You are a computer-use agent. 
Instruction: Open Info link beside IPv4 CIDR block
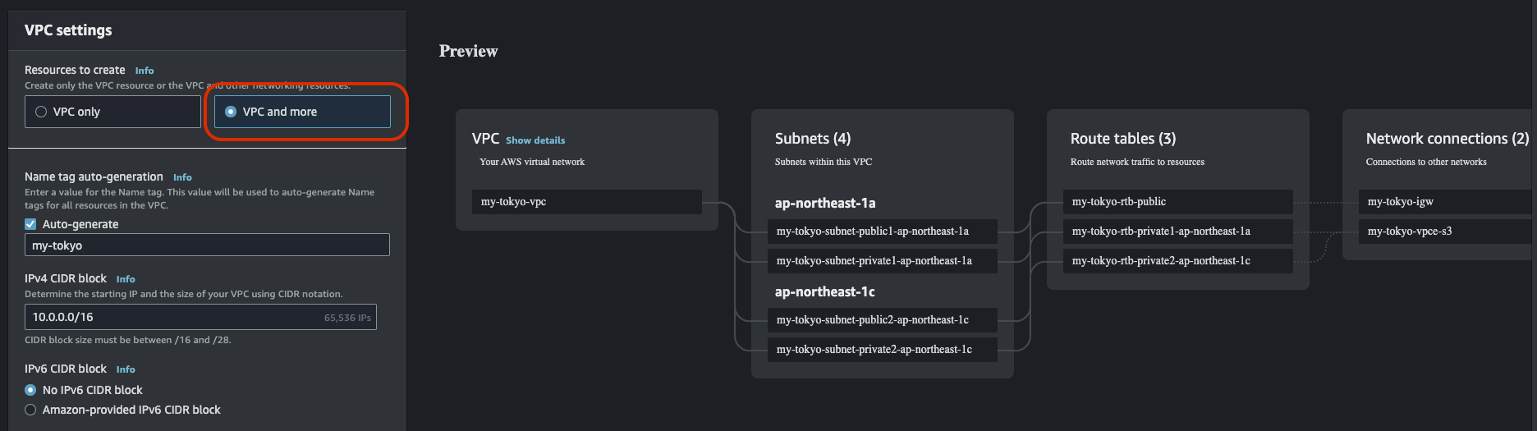pos(126,279)
